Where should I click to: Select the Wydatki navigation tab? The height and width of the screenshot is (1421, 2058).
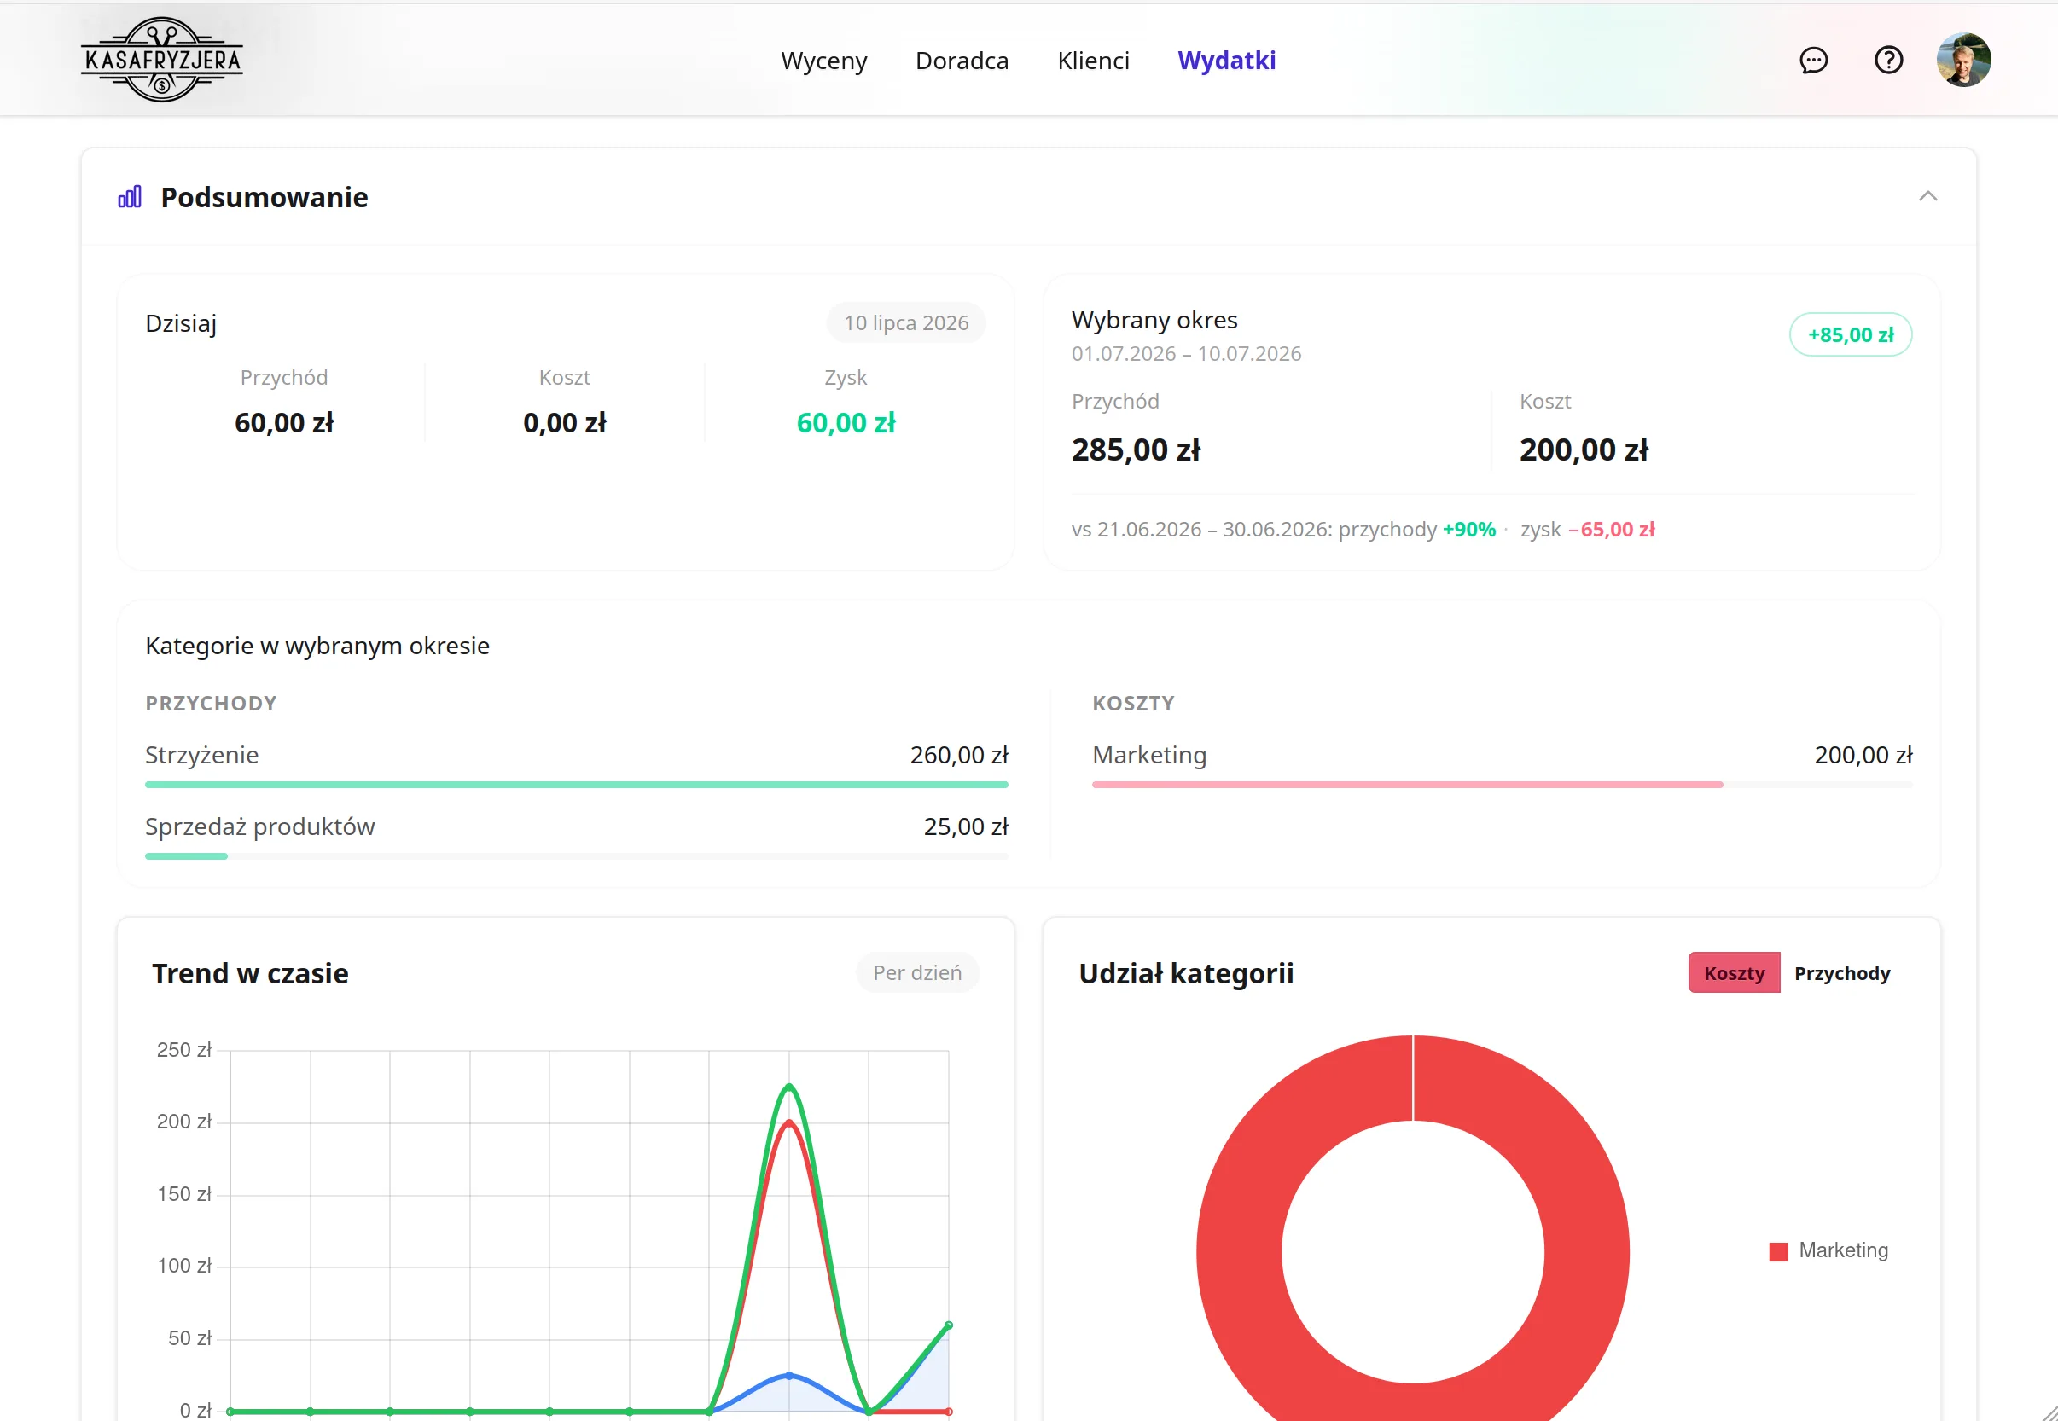[x=1226, y=61]
